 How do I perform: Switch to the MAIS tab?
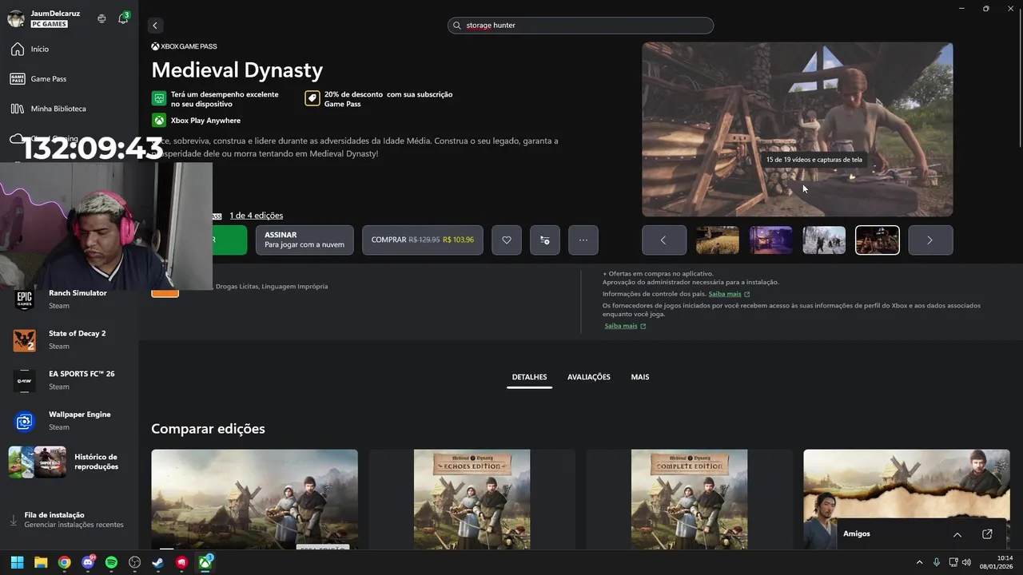[x=640, y=377]
